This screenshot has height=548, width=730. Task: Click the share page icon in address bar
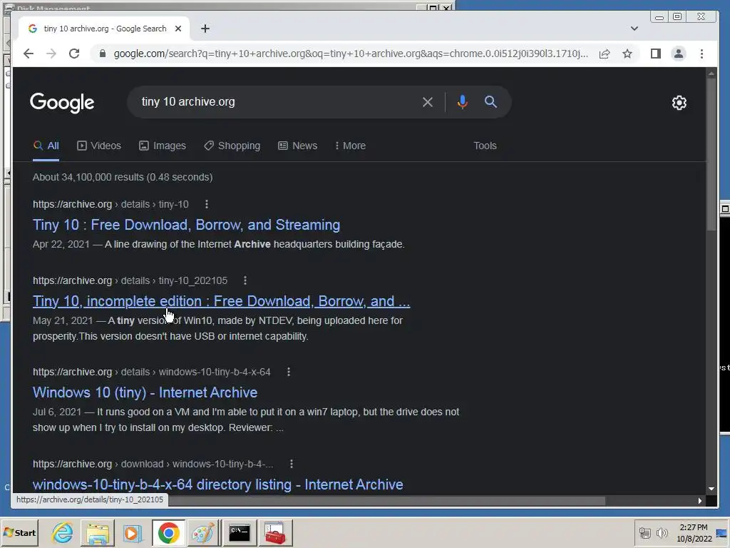(605, 54)
